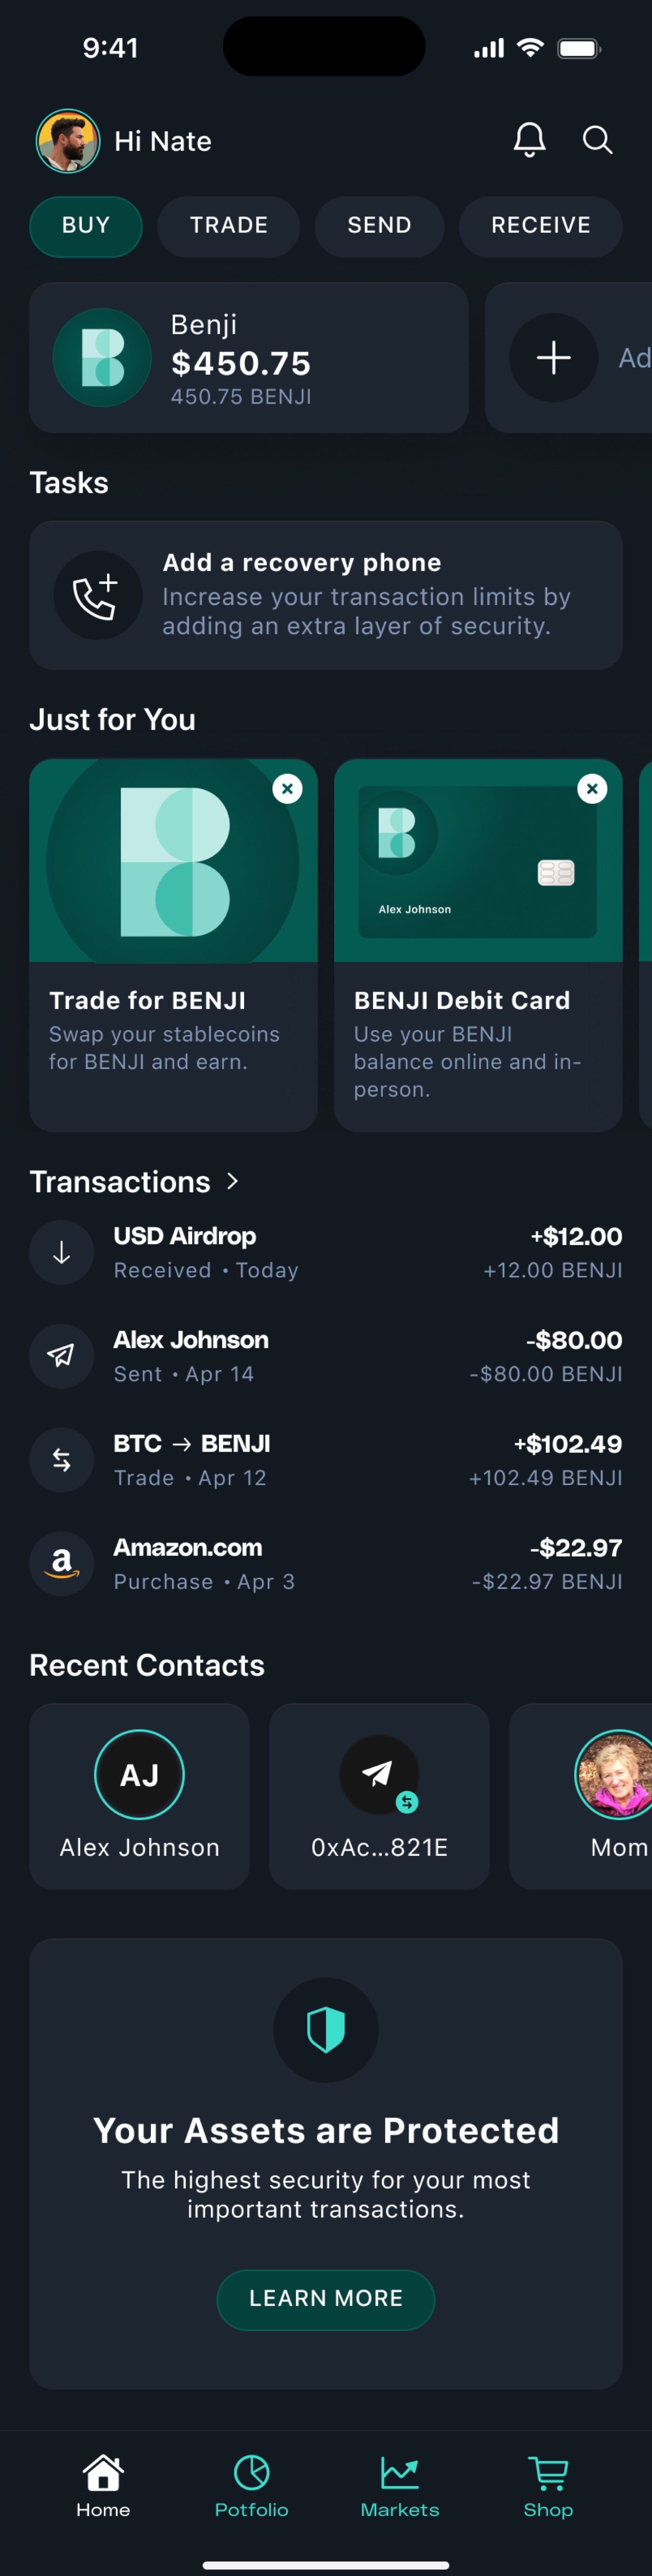Open notifications bell icon
Viewport: 652px width, 2576px height.
529,140
